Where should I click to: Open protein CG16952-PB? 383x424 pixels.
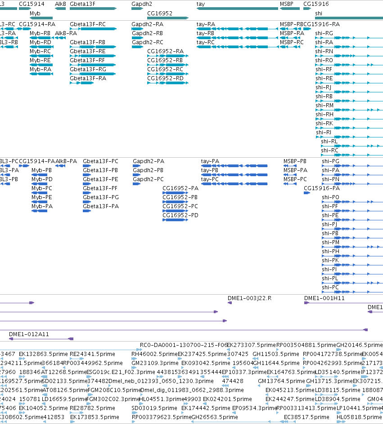(180, 197)
